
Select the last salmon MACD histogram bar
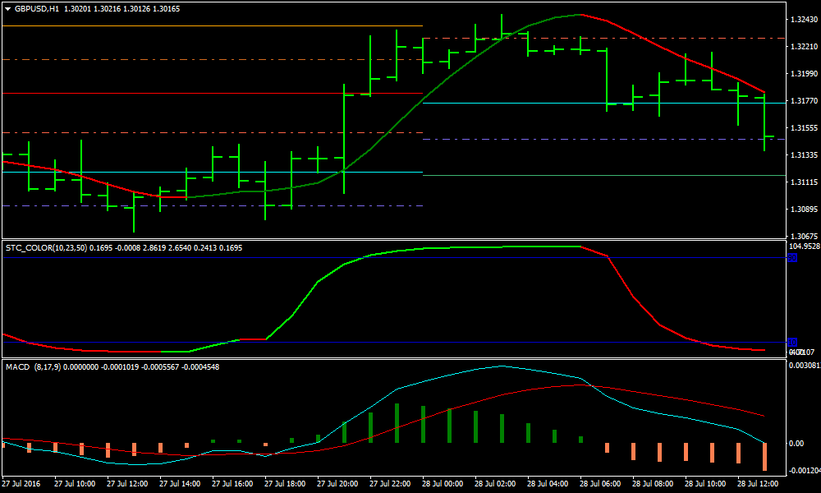(764, 456)
